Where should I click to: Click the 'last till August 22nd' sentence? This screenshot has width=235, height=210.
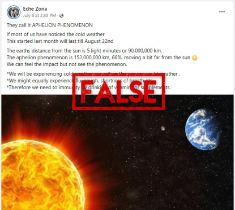[x=60, y=41]
